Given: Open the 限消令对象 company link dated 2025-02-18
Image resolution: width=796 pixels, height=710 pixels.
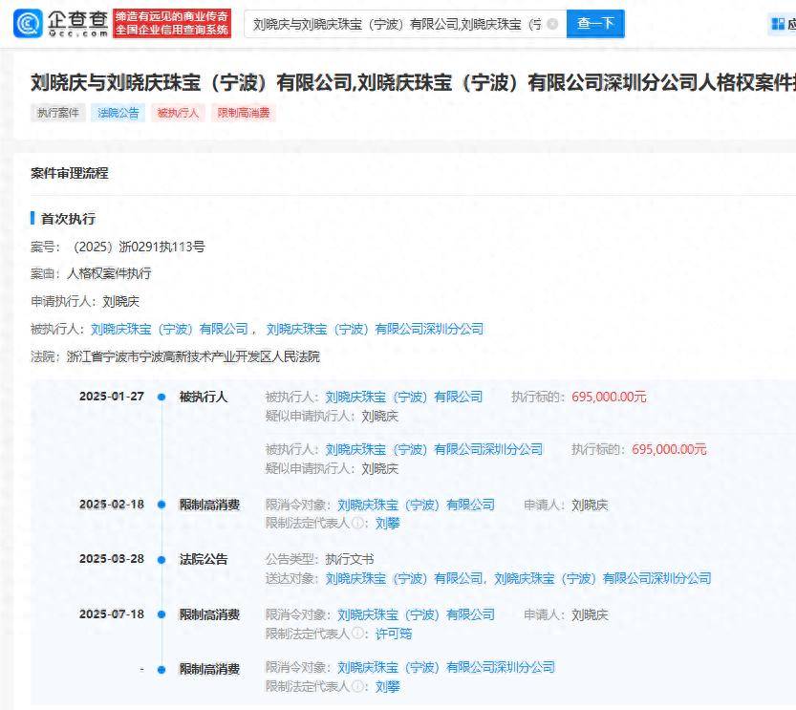Looking at the screenshot, I should tap(417, 505).
